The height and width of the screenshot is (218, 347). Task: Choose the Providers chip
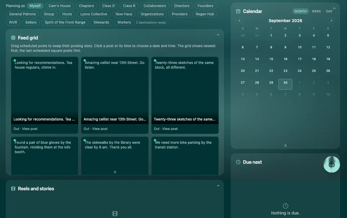tap(179, 14)
